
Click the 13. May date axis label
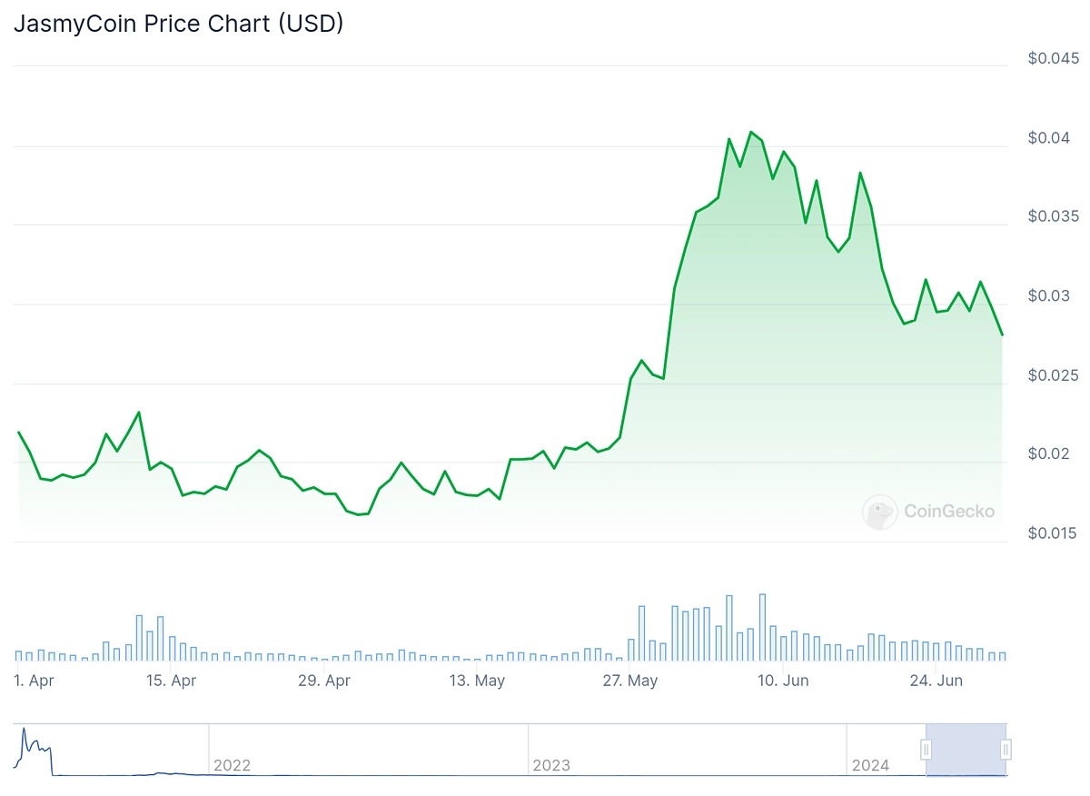pos(478,681)
